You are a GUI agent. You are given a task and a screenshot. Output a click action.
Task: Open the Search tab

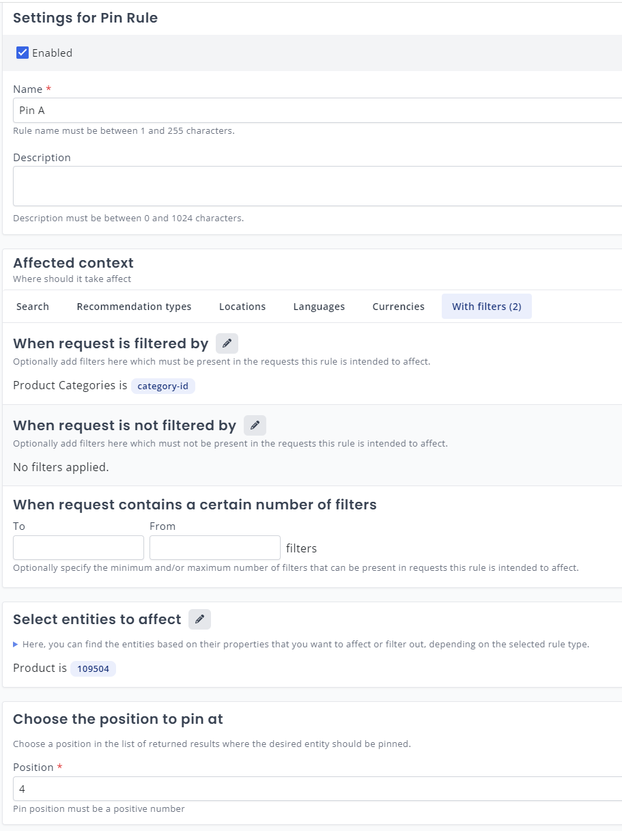pos(33,307)
